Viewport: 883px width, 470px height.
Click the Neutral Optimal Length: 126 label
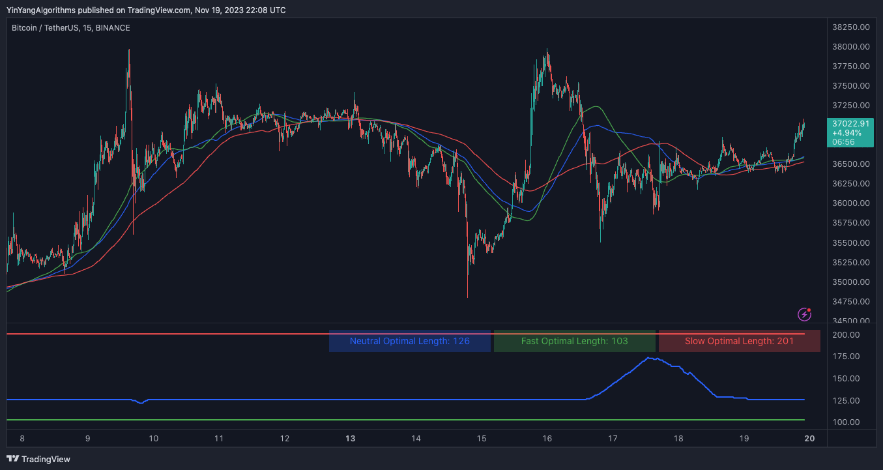pyautogui.click(x=410, y=341)
